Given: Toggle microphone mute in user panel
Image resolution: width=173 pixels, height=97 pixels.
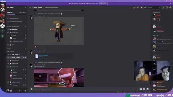Looking at the screenshot, I should coord(19,91).
